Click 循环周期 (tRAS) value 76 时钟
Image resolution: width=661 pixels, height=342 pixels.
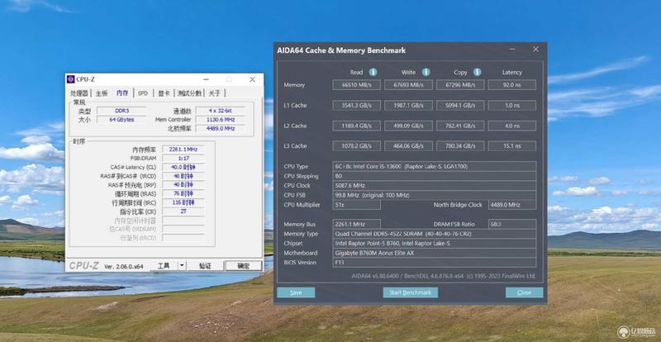coord(183,193)
